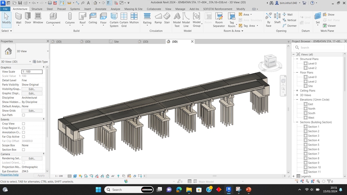
Task: Select the Shaft opening tool
Action: 277,18
